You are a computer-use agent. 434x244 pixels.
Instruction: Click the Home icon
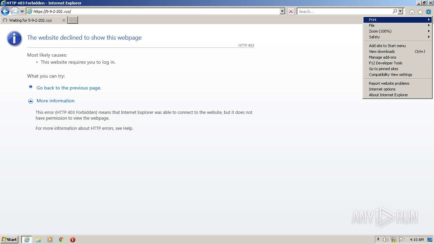tap(412, 12)
